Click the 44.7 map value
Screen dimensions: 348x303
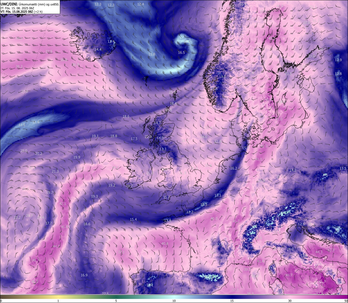tap(56, 246)
